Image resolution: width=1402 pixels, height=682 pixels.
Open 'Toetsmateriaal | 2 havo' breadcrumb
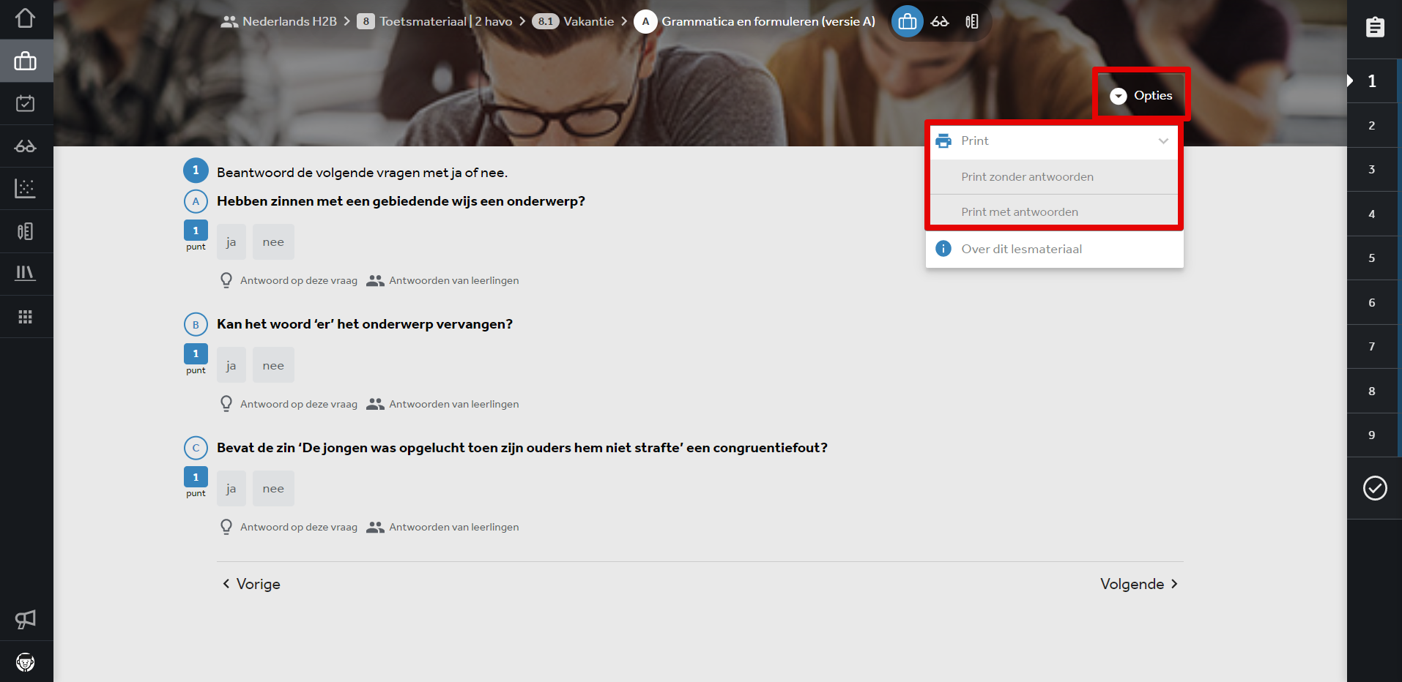(x=445, y=21)
